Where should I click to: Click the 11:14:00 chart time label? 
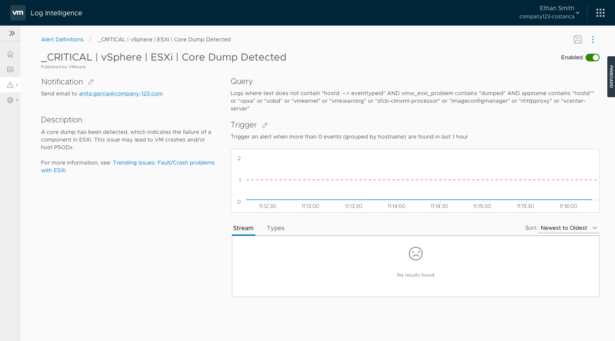click(x=396, y=206)
